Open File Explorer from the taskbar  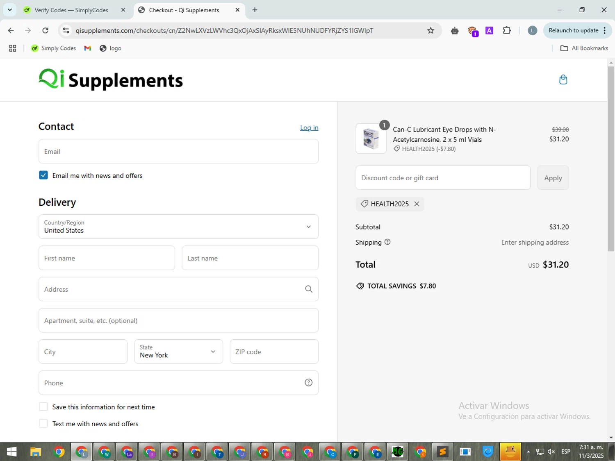pyautogui.click(x=36, y=452)
